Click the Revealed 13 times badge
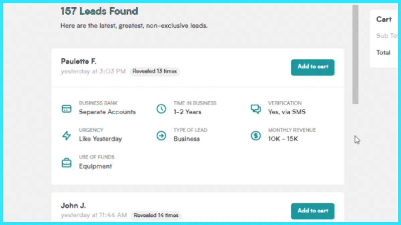This screenshot has height=225, width=401. pyautogui.click(x=155, y=71)
